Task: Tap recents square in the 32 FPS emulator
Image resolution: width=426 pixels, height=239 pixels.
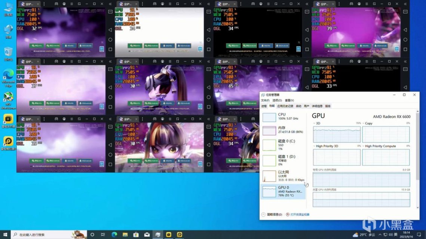Action: 110,49
